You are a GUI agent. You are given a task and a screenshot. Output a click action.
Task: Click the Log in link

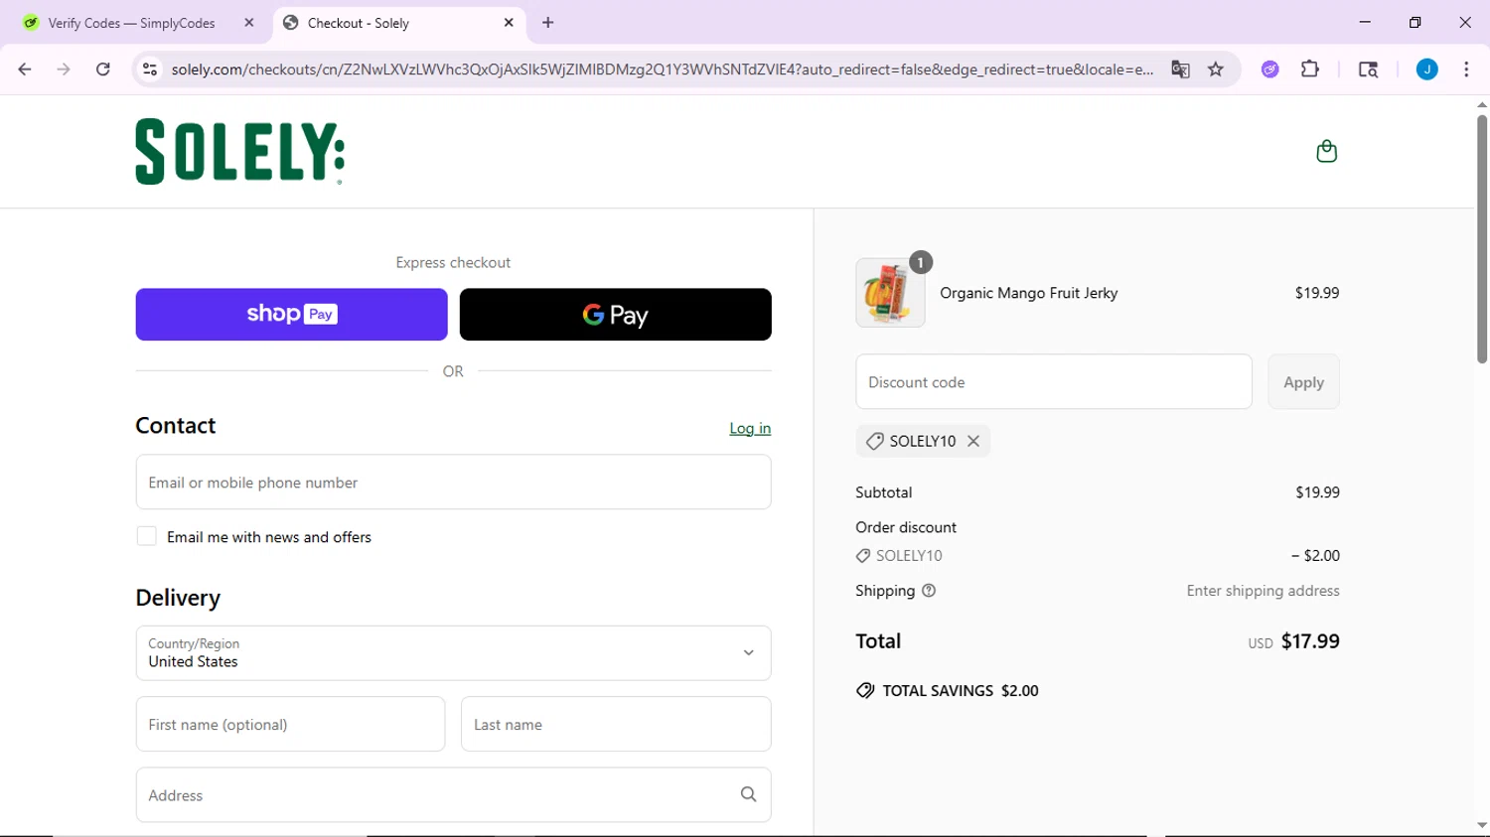click(x=750, y=429)
